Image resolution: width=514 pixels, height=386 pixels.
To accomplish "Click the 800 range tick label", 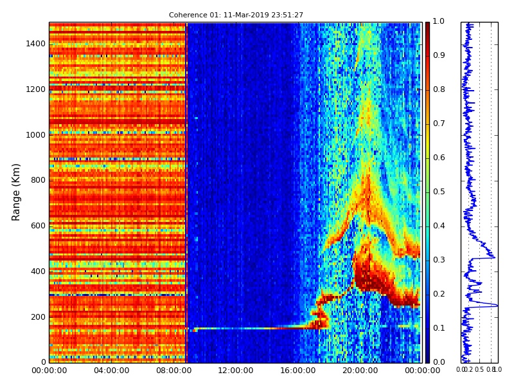I will [38, 181].
